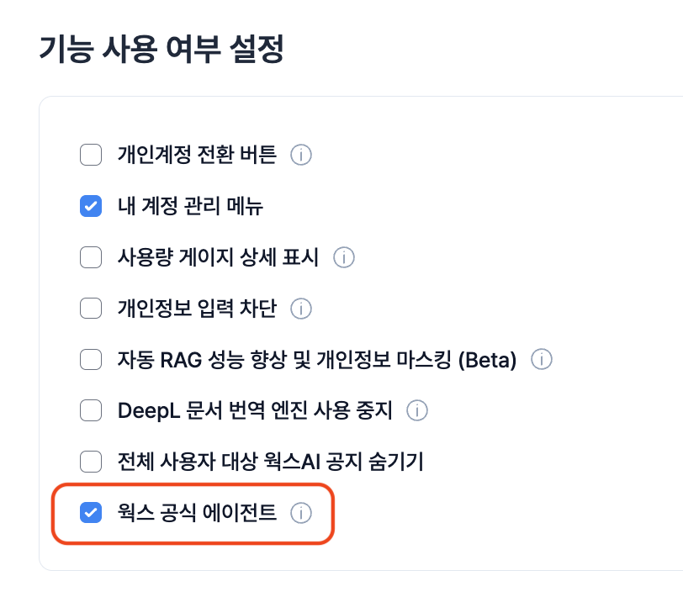Click info icon beside DeepL 문서 번역 엔진

(417, 410)
